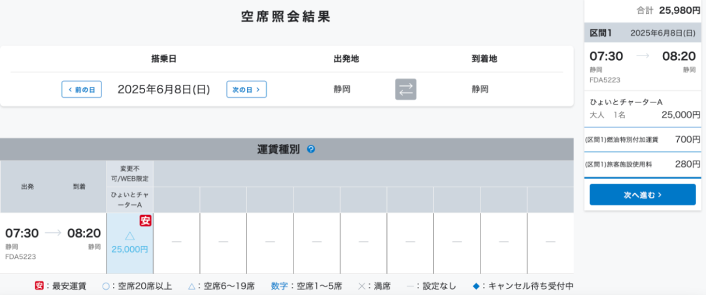Click the 搭乗日 column label

[x=163, y=59]
